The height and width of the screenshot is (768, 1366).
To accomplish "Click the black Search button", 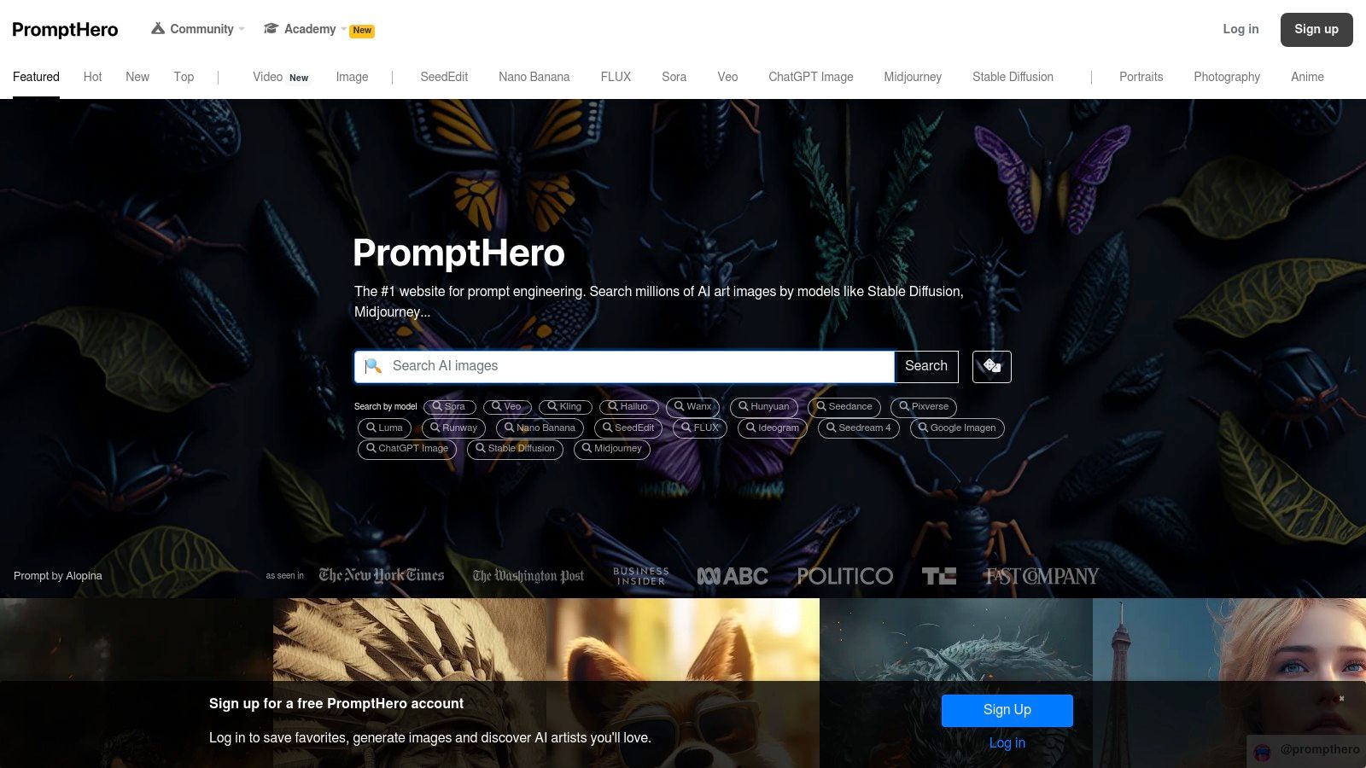I will (x=926, y=366).
